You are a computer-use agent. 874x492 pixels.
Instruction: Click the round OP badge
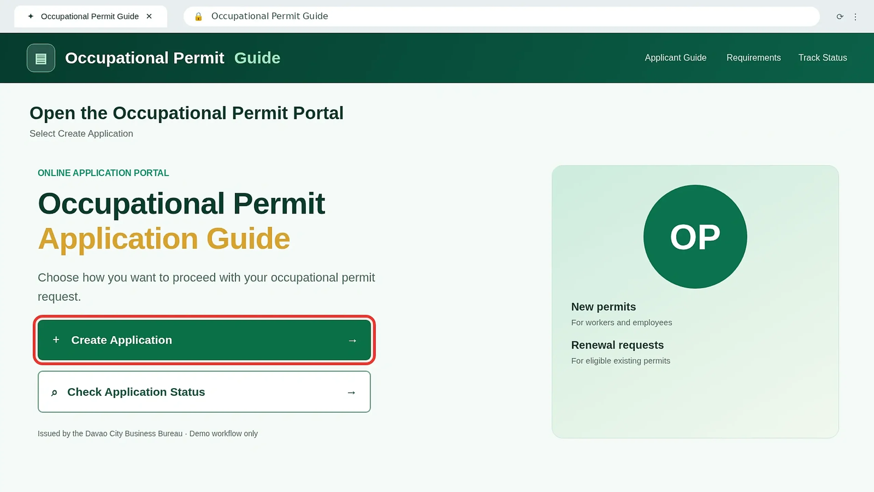click(x=695, y=237)
